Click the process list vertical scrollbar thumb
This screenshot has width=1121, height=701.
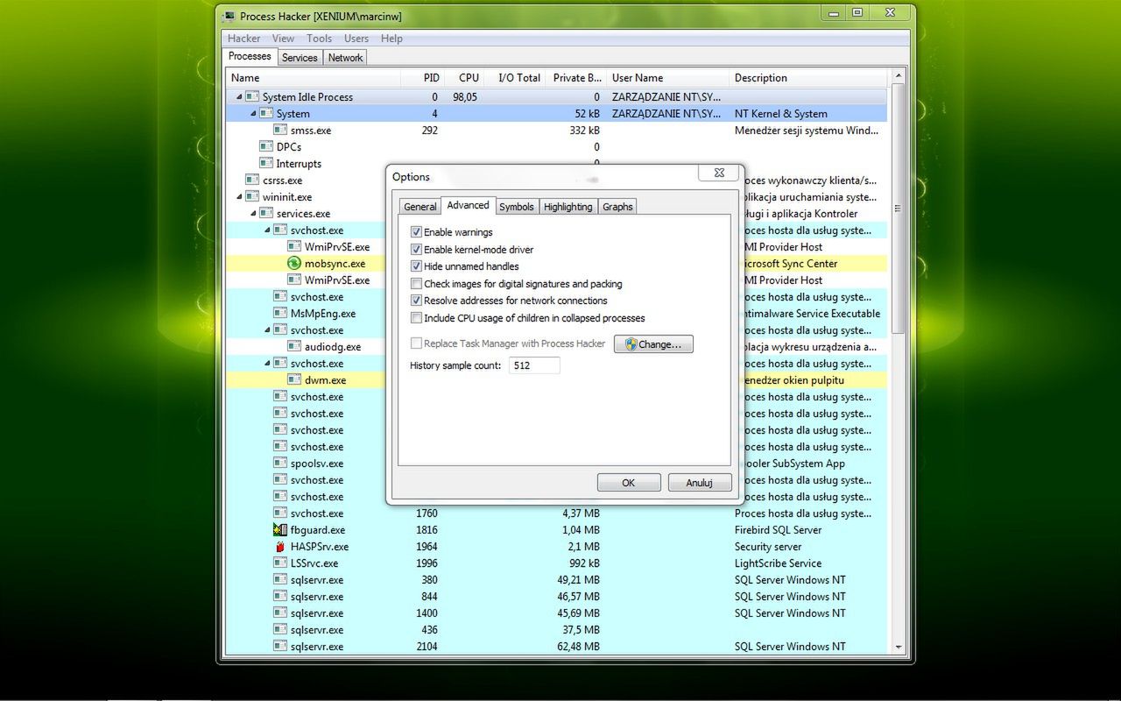click(897, 209)
